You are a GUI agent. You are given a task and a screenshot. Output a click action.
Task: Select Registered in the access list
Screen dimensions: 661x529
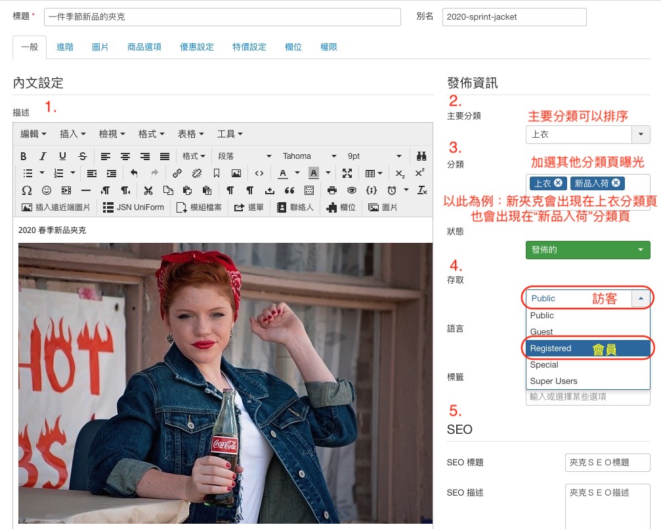[x=551, y=349]
